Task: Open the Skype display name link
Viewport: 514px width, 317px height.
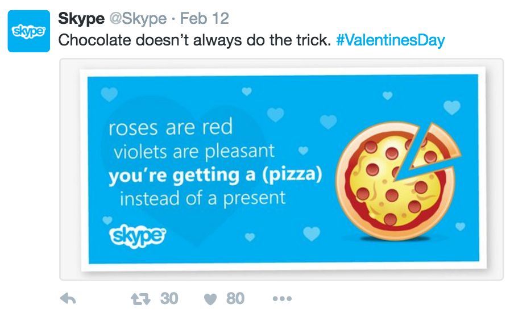Action: tap(81, 19)
